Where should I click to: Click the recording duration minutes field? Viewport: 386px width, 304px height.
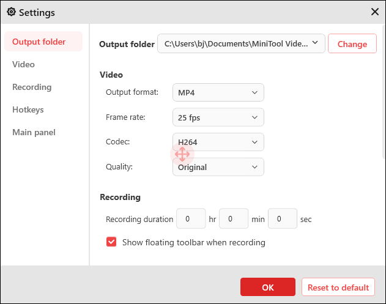[234, 218]
